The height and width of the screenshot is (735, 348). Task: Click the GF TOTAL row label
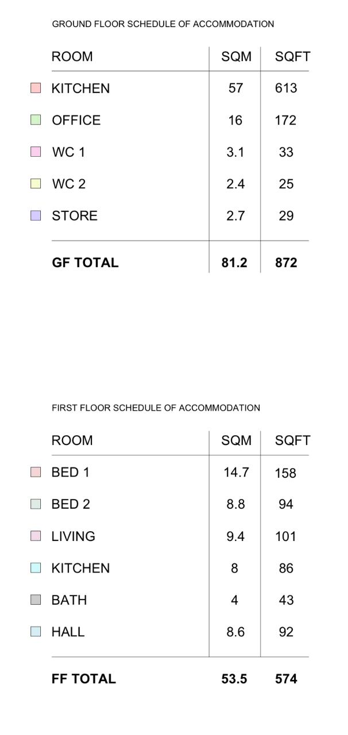click(85, 262)
